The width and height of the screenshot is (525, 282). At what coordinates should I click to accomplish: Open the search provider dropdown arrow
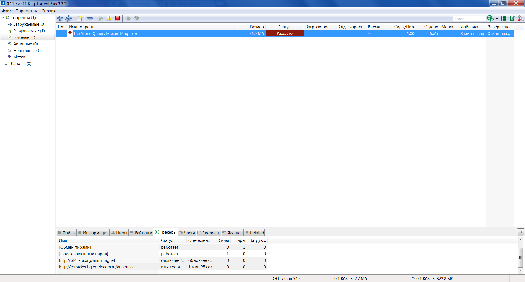point(497,18)
